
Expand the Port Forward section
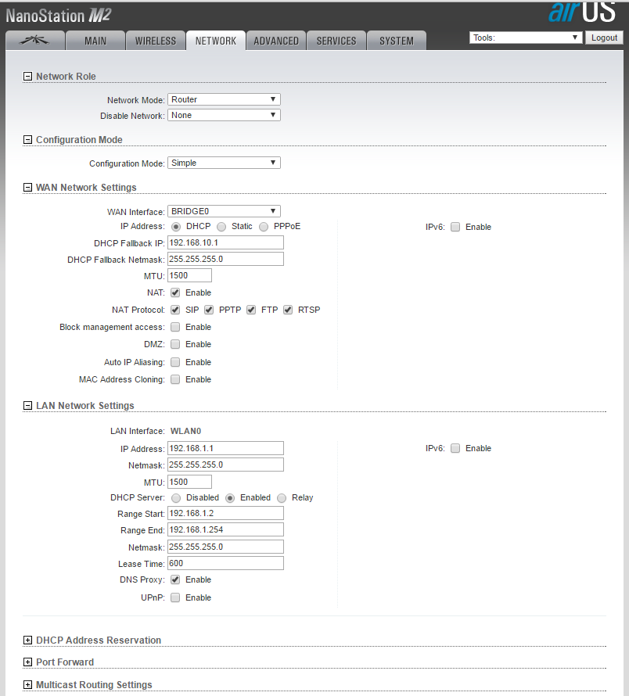[x=27, y=662]
